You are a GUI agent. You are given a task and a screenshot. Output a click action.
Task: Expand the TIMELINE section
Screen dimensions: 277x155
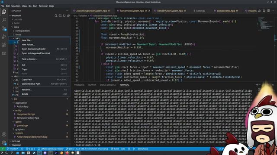coord(40,145)
